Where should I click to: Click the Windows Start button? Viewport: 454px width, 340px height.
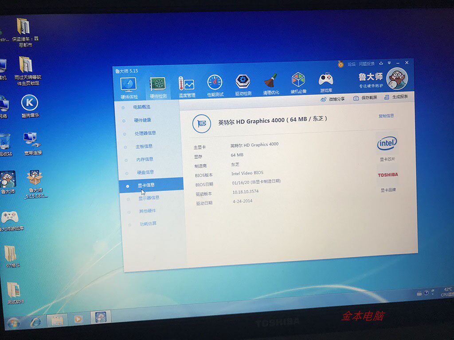pos(14,323)
